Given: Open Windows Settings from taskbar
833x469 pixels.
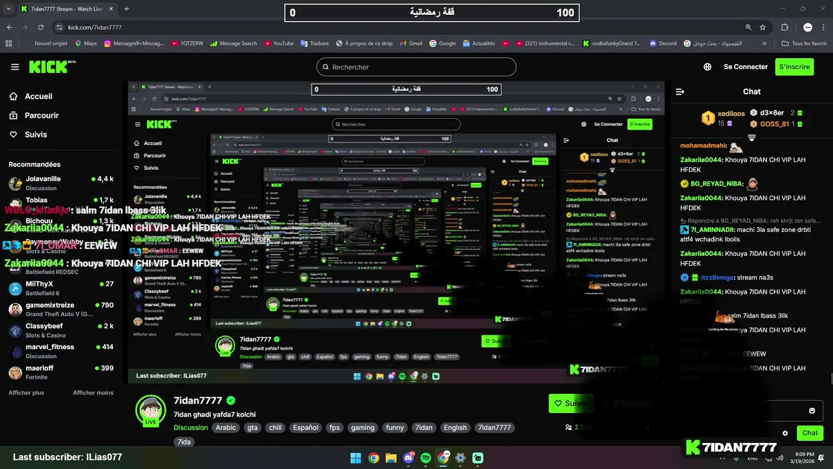Looking at the screenshot, I should pyautogui.click(x=461, y=458).
